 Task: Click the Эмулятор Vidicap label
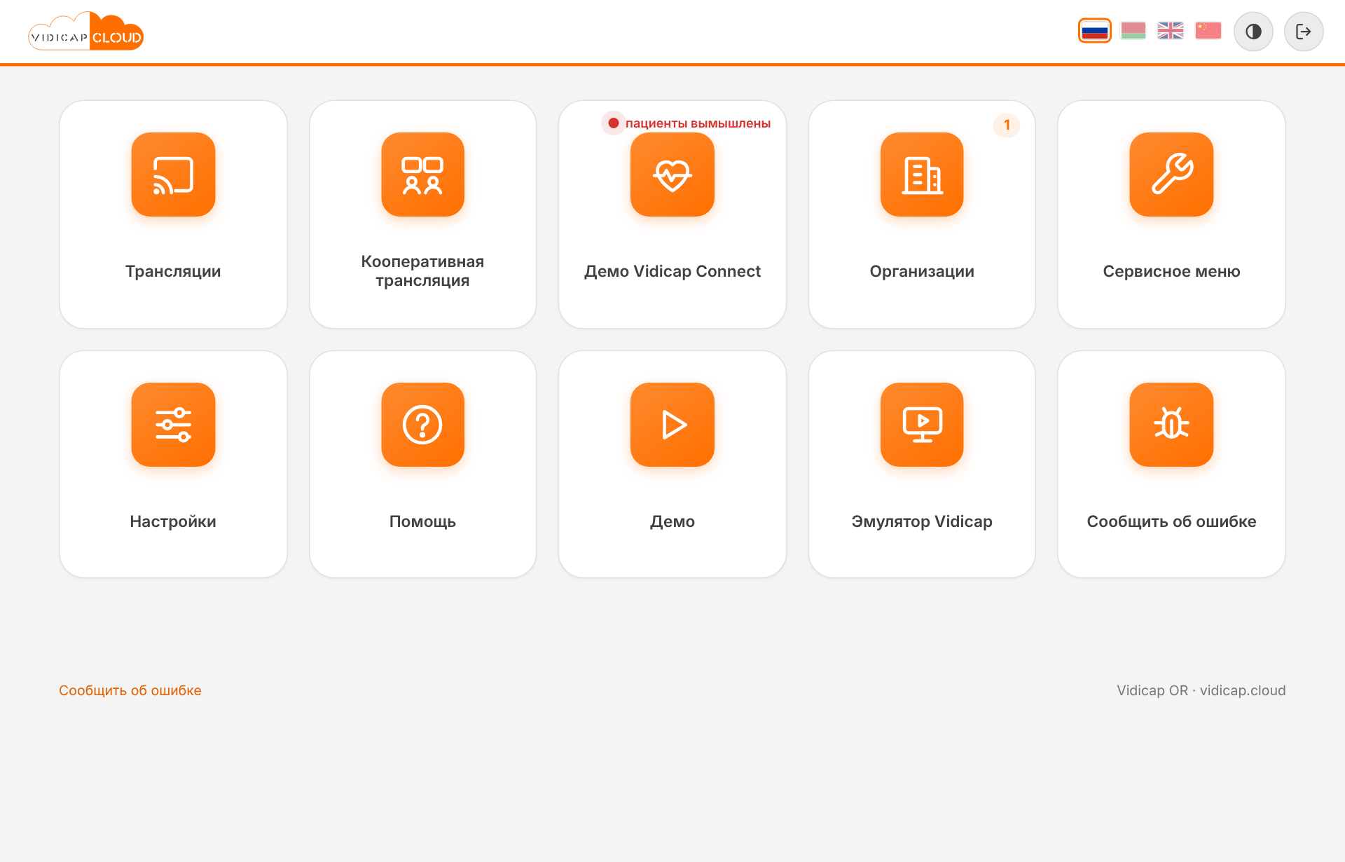(x=922, y=521)
